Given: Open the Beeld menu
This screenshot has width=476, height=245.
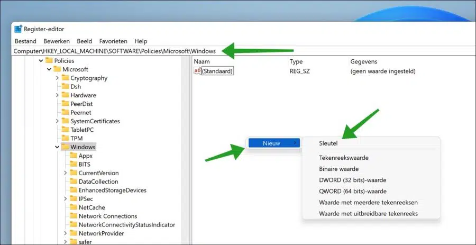Looking at the screenshot, I should (85, 41).
